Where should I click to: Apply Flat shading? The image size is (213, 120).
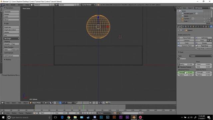(x=15, y=44)
